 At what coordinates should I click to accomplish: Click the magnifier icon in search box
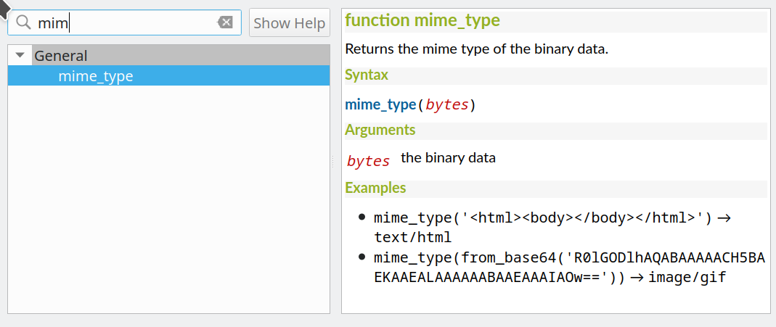pos(23,23)
